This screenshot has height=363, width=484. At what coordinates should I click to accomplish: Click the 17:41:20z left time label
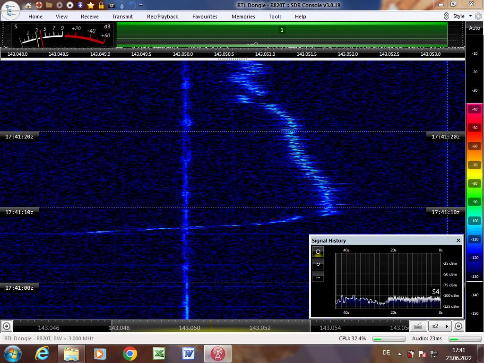pyautogui.click(x=19, y=137)
